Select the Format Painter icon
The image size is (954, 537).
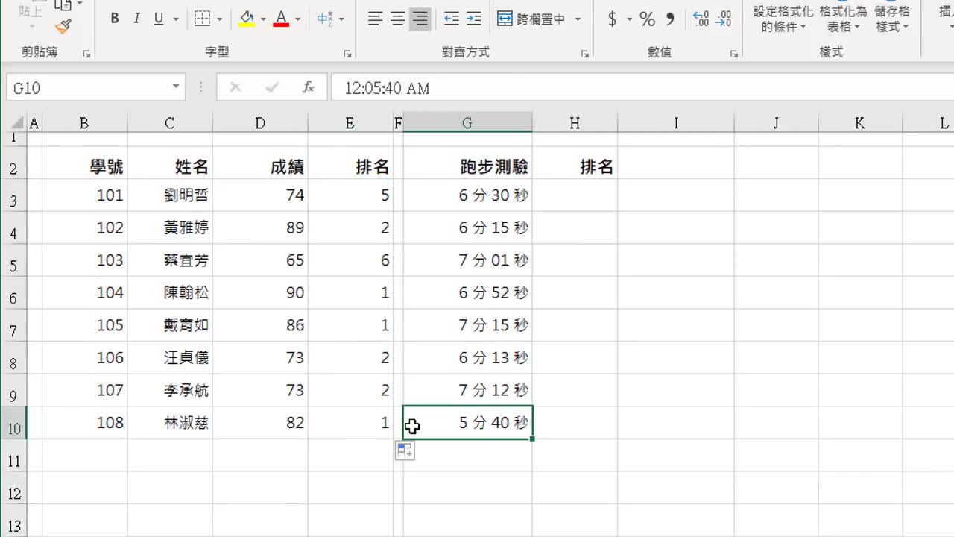pos(64,26)
